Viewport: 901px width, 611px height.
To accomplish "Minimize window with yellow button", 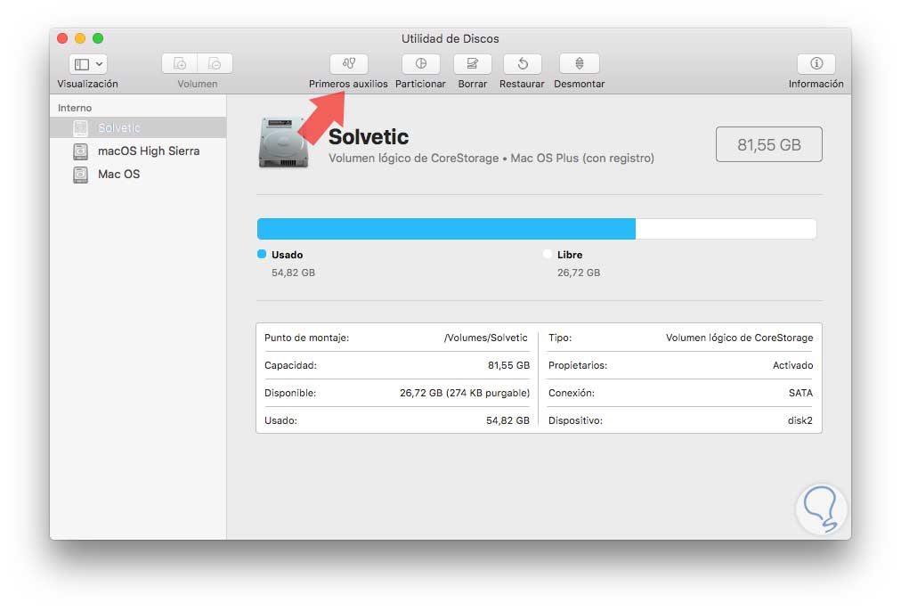I will click(x=80, y=38).
